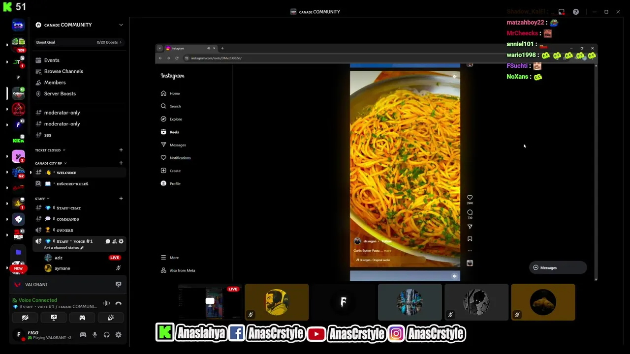The width and height of the screenshot is (630, 354).
Task: Start an activity with the game controller button
Action: pyautogui.click(x=82, y=318)
